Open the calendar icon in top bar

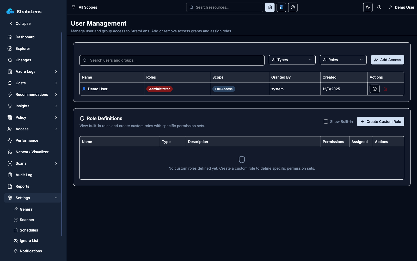(x=270, y=7)
